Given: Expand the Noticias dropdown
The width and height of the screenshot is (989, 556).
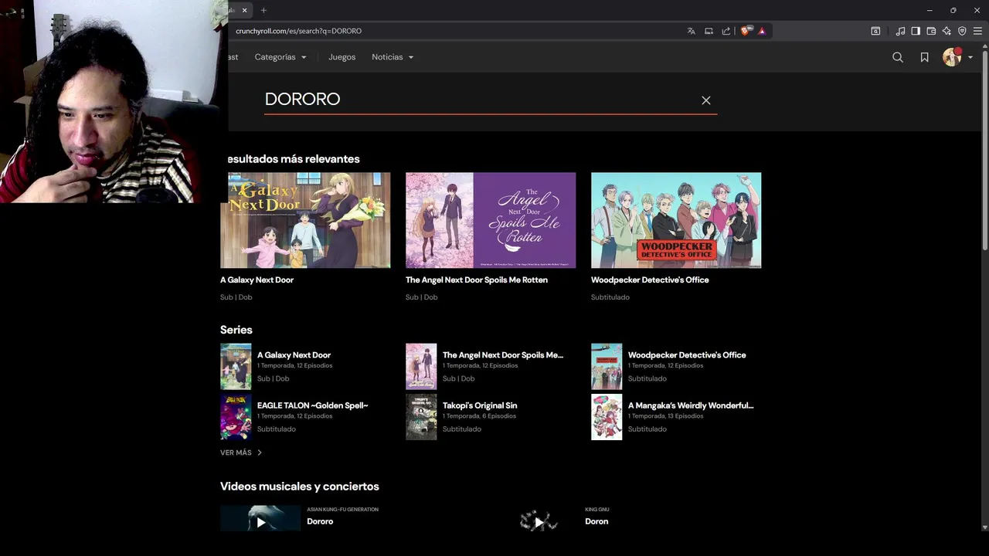Looking at the screenshot, I should click(393, 57).
